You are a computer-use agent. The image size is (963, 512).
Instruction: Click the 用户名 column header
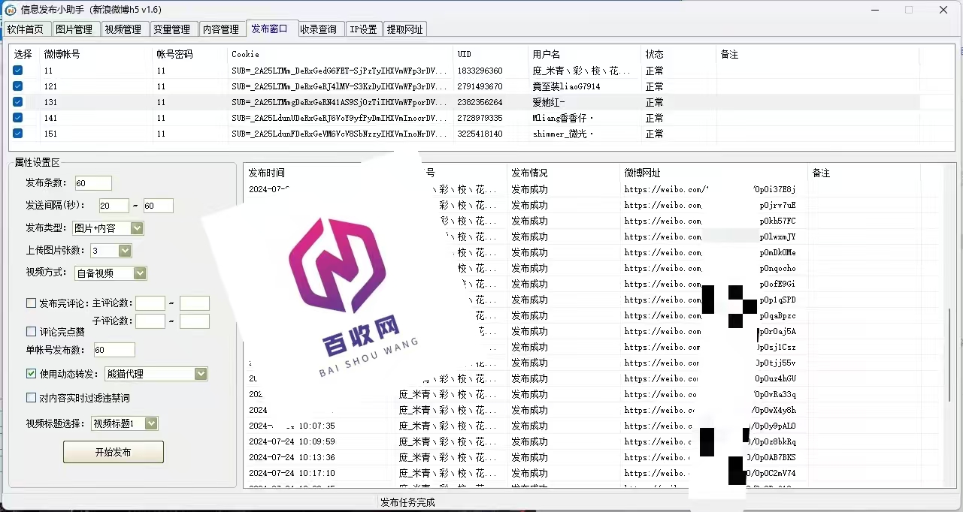tap(547, 55)
